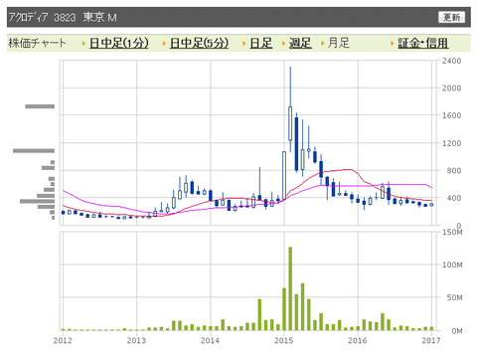Click the 株価チャート label
477x361 pixels.
click(37, 43)
